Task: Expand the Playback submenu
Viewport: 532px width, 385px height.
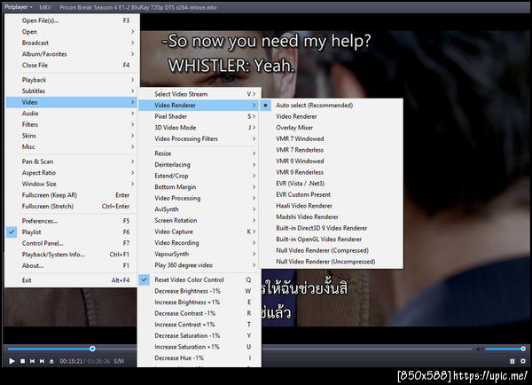Action: (71, 80)
